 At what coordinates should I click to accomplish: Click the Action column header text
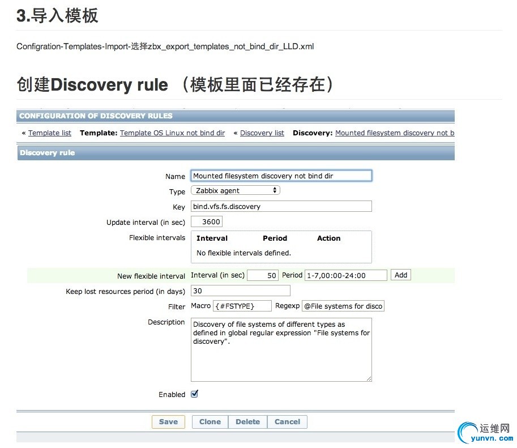click(x=329, y=238)
